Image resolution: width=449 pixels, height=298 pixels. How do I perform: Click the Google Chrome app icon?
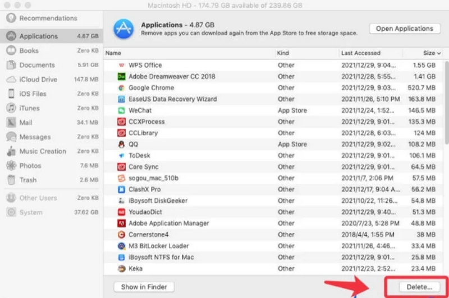pos(121,88)
